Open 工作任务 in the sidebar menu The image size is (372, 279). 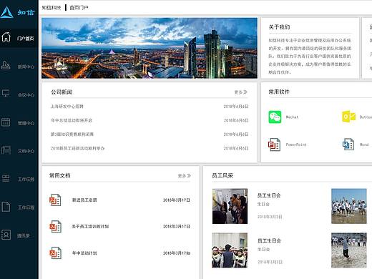coord(26,179)
